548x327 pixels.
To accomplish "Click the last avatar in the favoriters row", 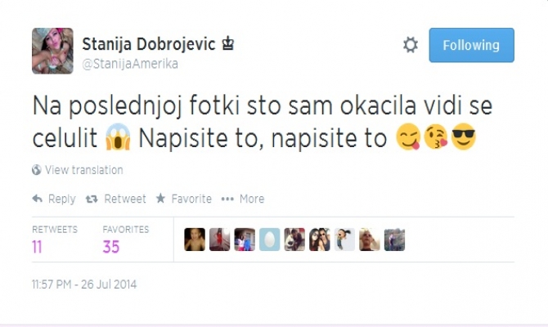I will tap(394, 240).
